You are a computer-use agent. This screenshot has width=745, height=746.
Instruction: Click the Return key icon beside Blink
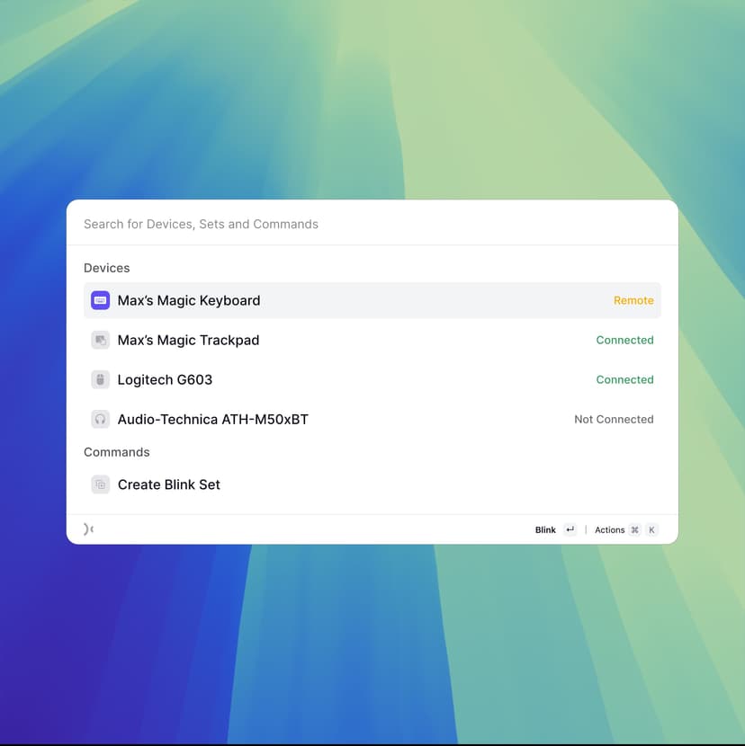click(x=570, y=530)
